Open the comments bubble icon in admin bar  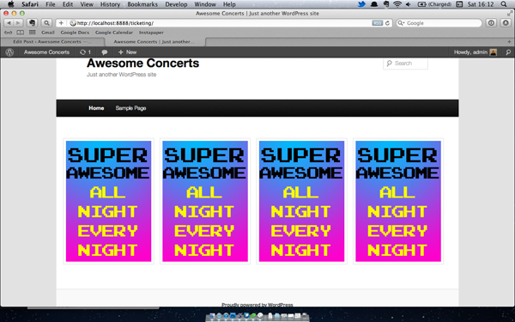[x=105, y=52]
